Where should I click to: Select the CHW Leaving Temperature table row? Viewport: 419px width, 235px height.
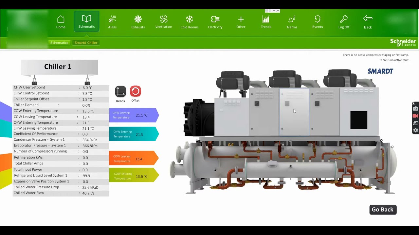click(61, 129)
